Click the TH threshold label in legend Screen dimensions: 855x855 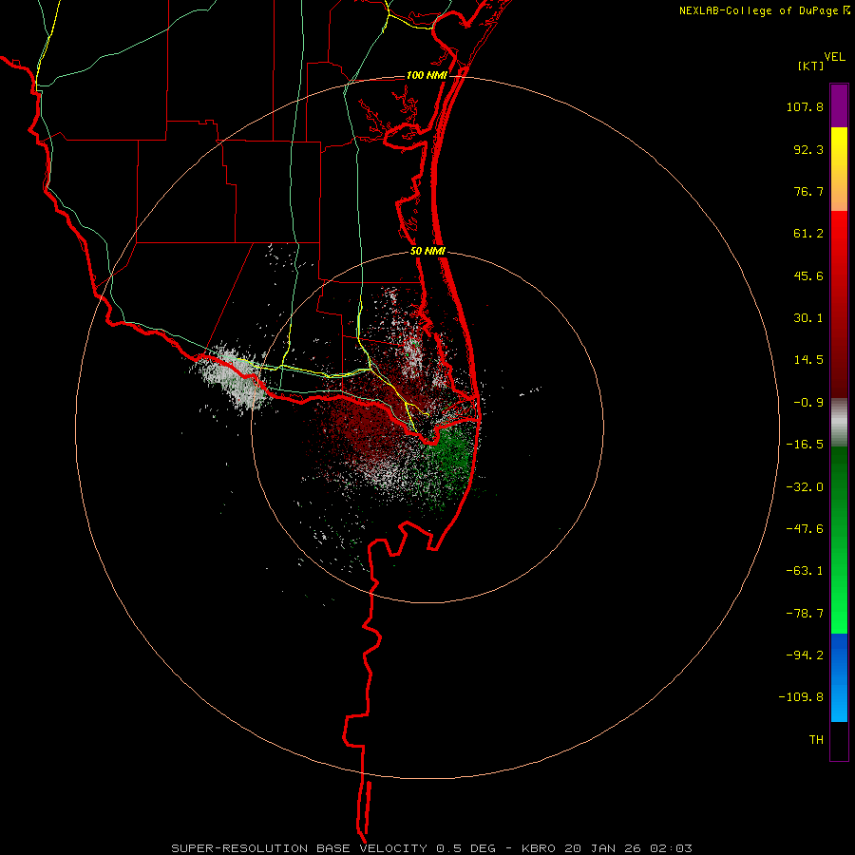[816, 740]
